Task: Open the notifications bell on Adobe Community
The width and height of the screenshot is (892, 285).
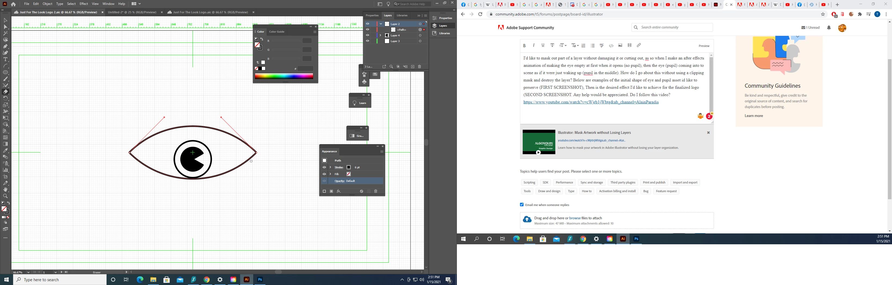Action: point(829,28)
